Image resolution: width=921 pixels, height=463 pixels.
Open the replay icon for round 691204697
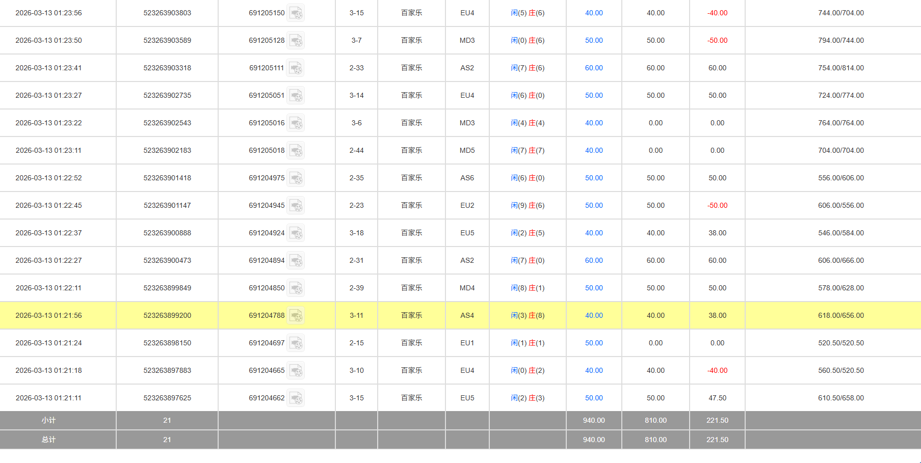click(x=296, y=343)
